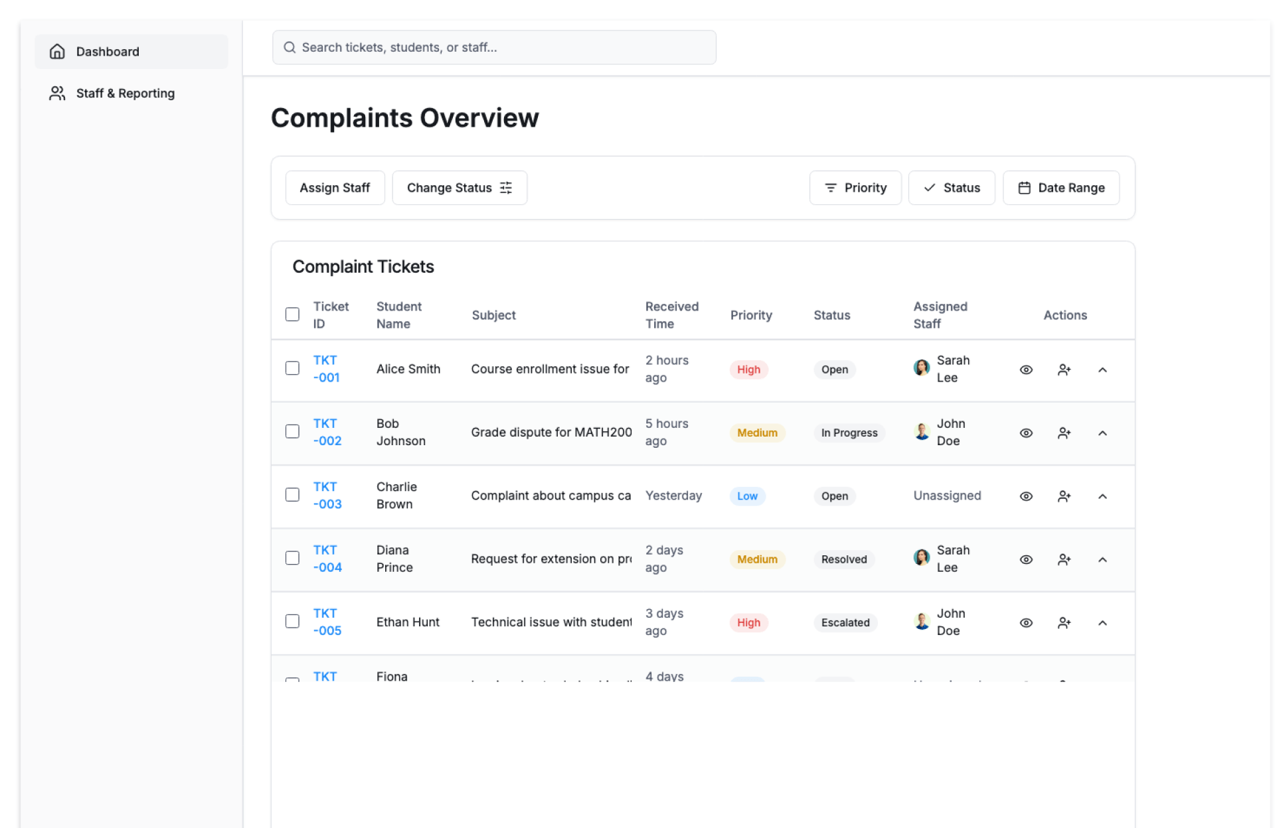Select Dashboard in the sidebar
Screen dimensions: 1275x828
pos(108,52)
